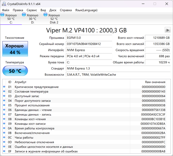Click status dot of attribute 0B
The width and height of the screenshot is (173, 156).
[4, 133]
